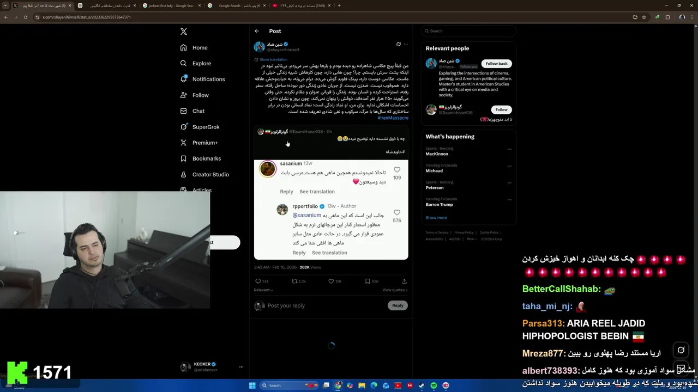Viewport: 698px width, 392px height.
Task: Open File Explorer from the taskbar
Action: pos(362,385)
